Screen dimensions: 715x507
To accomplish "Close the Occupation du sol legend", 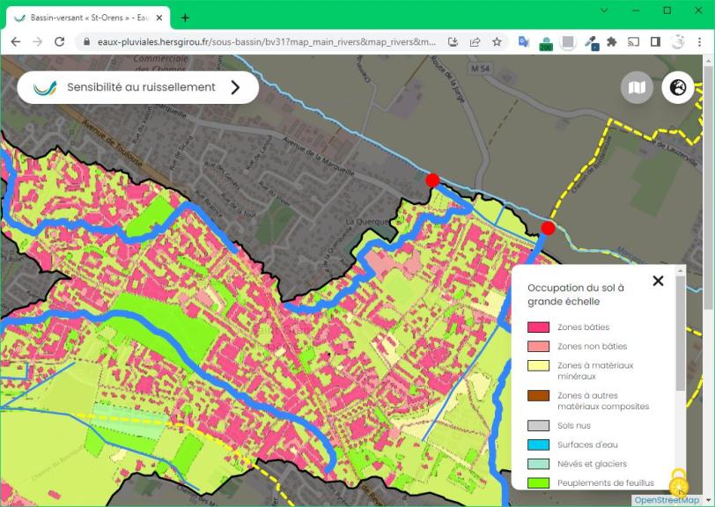I will (658, 281).
